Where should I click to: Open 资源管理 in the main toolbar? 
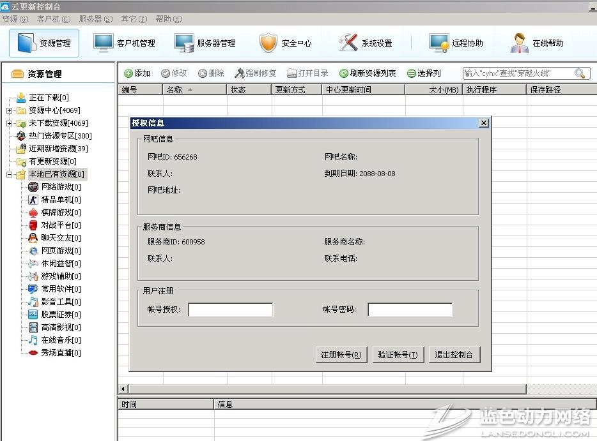pos(44,43)
